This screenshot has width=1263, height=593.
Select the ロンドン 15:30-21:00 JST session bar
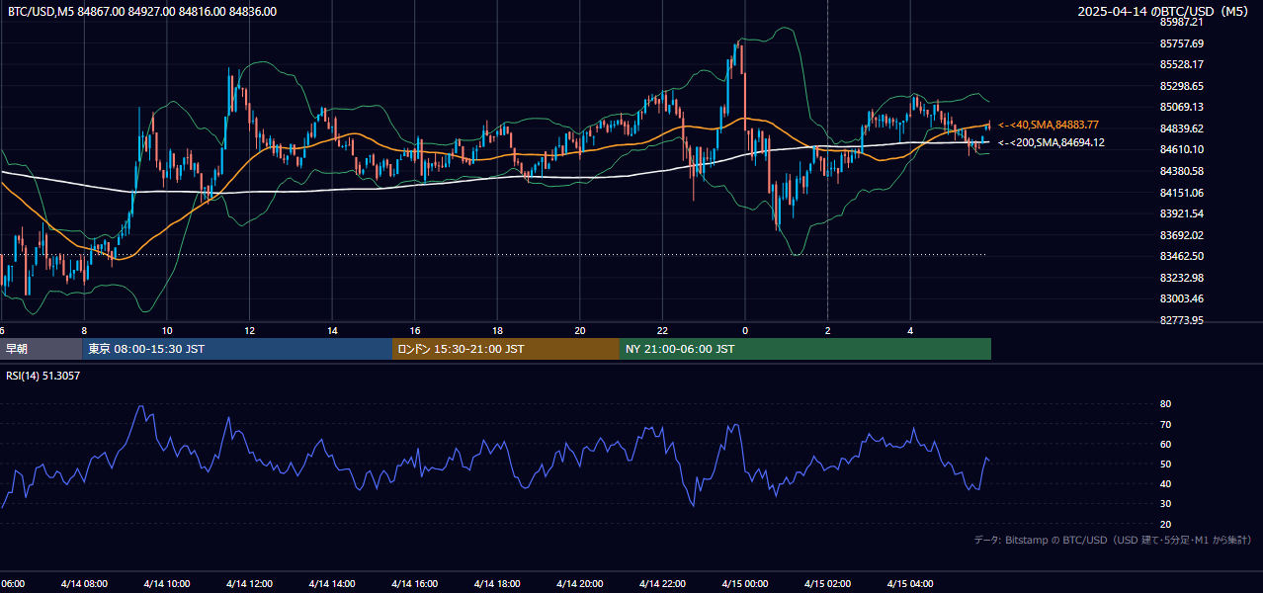(506, 349)
